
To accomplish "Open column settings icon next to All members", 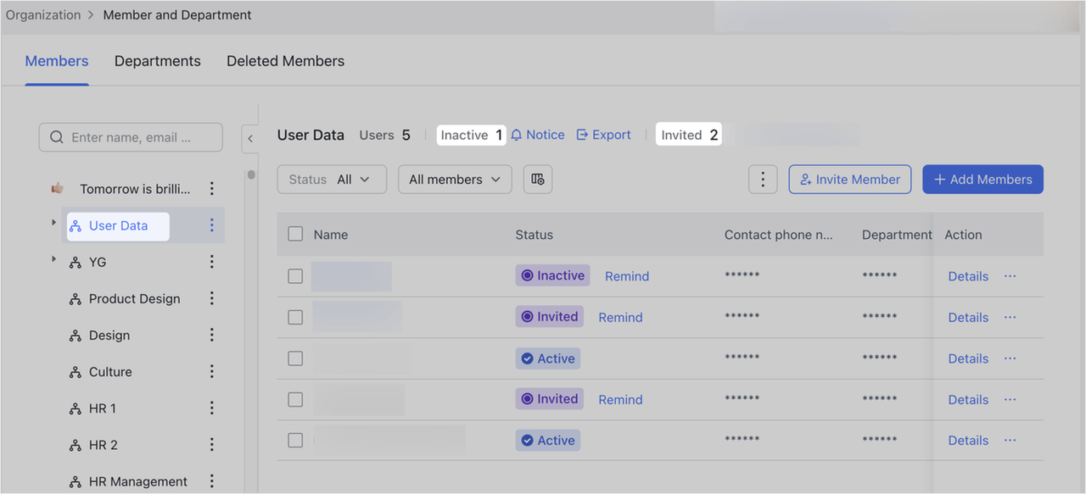I will tap(538, 180).
